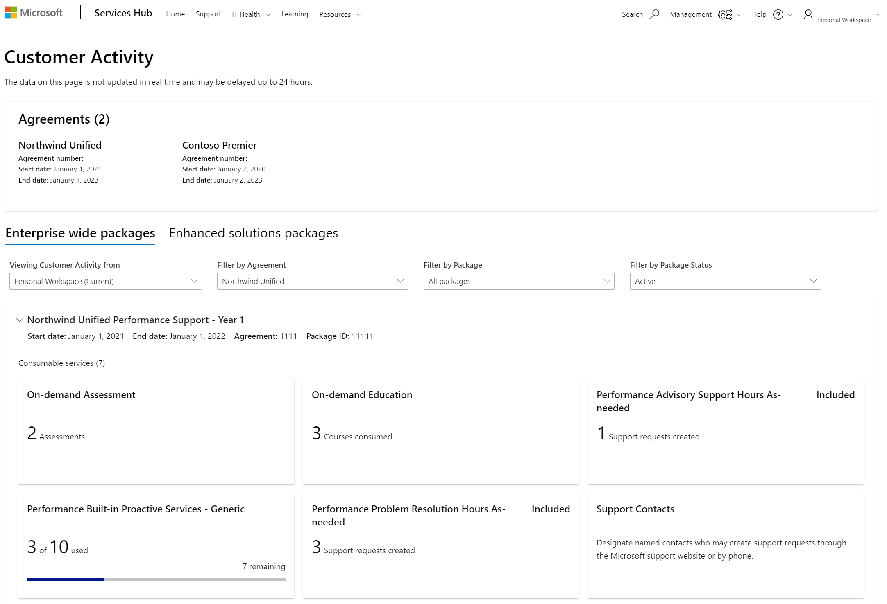Screen dimensions: 887x604
Task: Open the Filter by Package Status dropdown
Action: pyautogui.click(x=725, y=281)
